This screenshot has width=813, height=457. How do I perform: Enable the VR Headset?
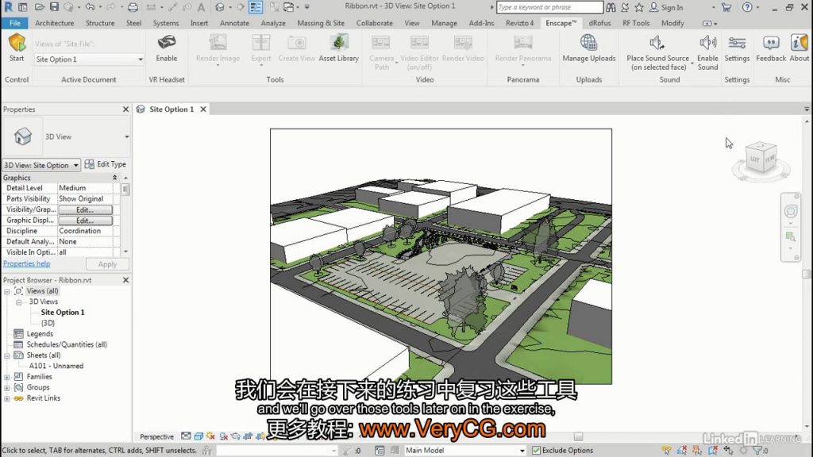point(167,48)
